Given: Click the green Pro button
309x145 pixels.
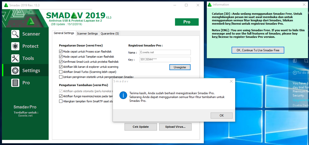Looking at the screenshot, I should [187, 22].
